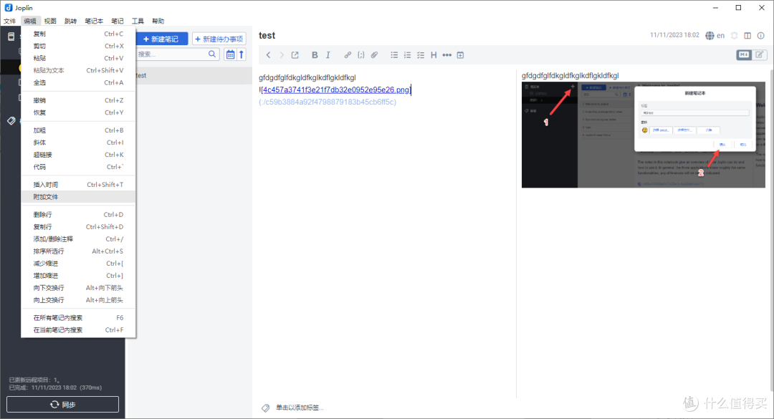The image size is (774, 419).
Task: Click the png image link in editor
Action: tap(335, 90)
